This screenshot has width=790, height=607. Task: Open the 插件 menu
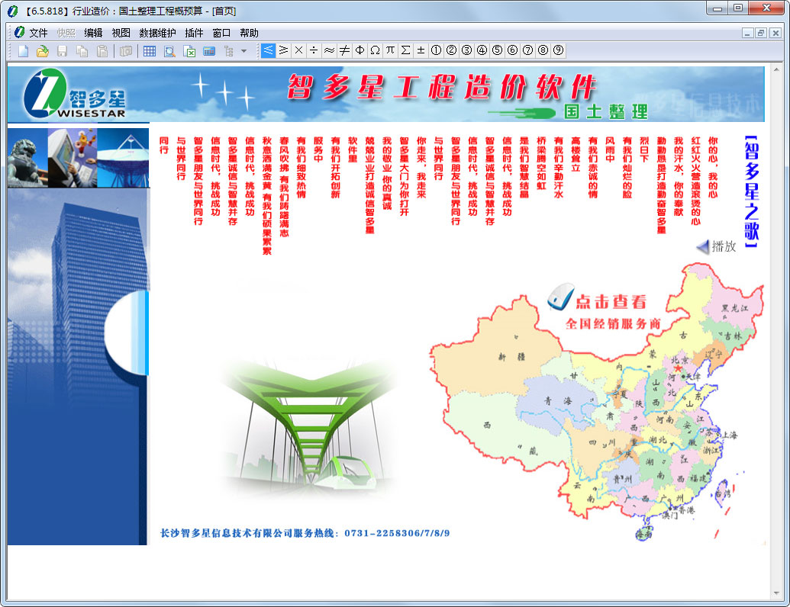click(x=194, y=33)
